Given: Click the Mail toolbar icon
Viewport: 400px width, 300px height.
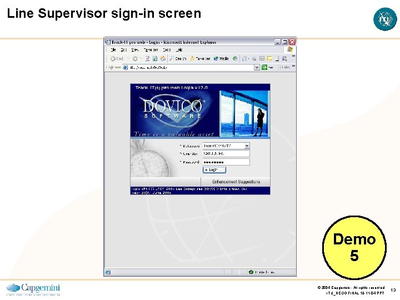Looking at the screenshot, I should tap(244, 59).
